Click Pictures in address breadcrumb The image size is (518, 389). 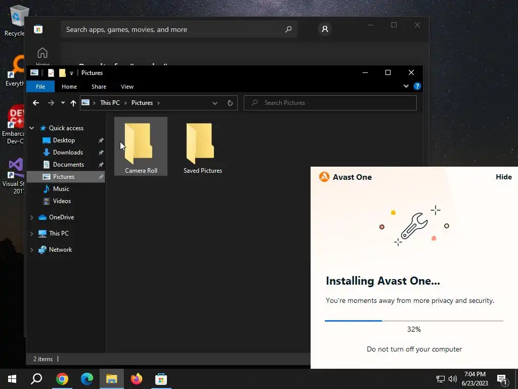point(142,103)
